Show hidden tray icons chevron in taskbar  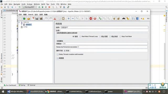tap(144, 92)
